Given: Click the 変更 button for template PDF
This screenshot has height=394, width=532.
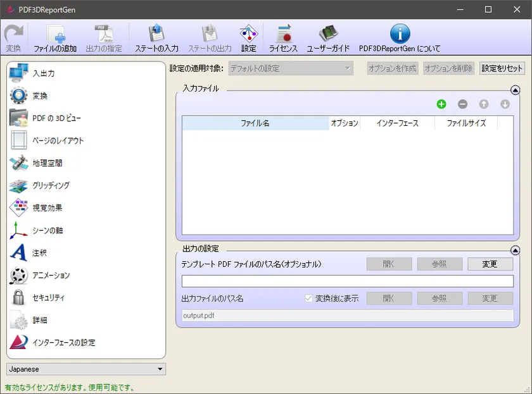Looking at the screenshot, I should click(x=490, y=264).
